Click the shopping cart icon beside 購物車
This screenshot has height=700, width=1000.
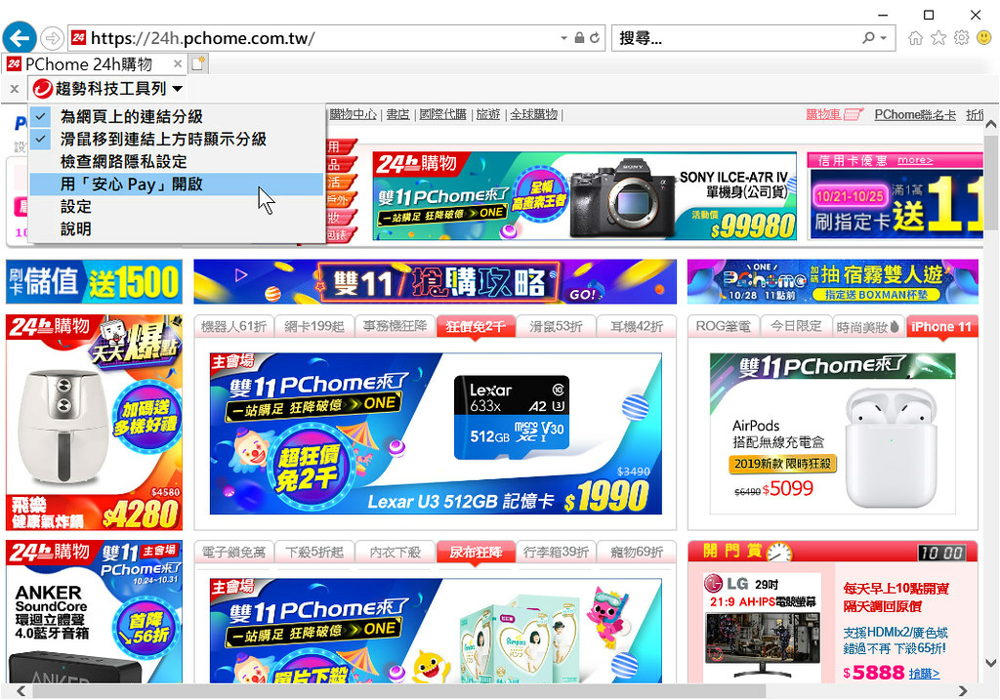853,115
